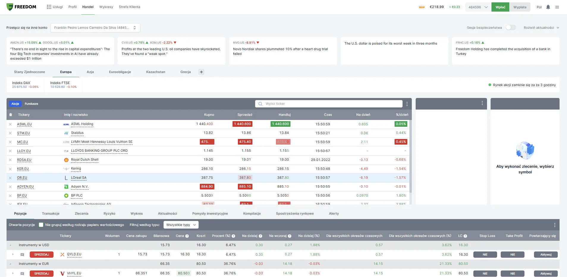Open comment icon on QYLD.EU position
Image resolution: width=567 pixels, height=277 pixels.
tap(22, 255)
